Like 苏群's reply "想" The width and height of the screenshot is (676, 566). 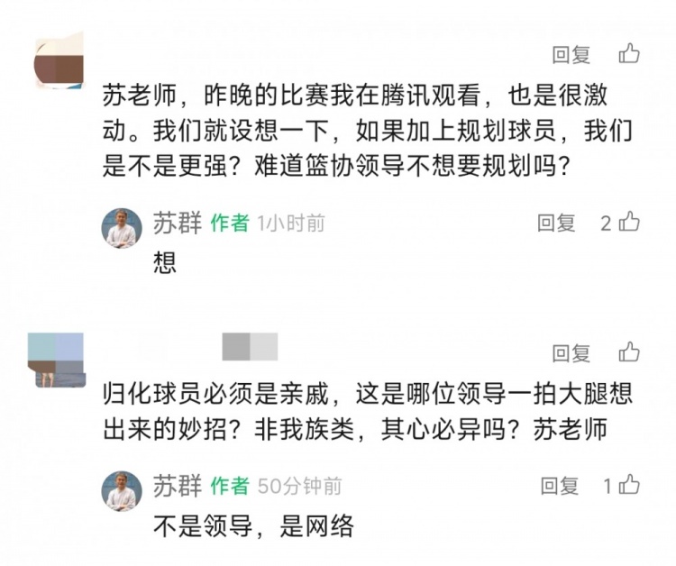(x=629, y=222)
